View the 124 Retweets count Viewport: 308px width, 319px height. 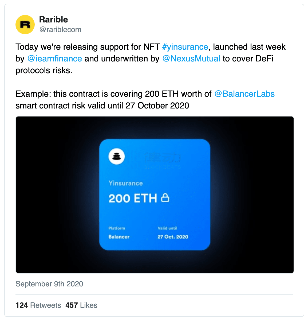coord(38,305)
